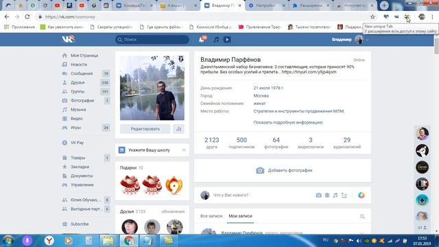The height and width of the screenshot is (247, 439).
Task: Open profile statistics chart icon
Action: coord(178,129)
